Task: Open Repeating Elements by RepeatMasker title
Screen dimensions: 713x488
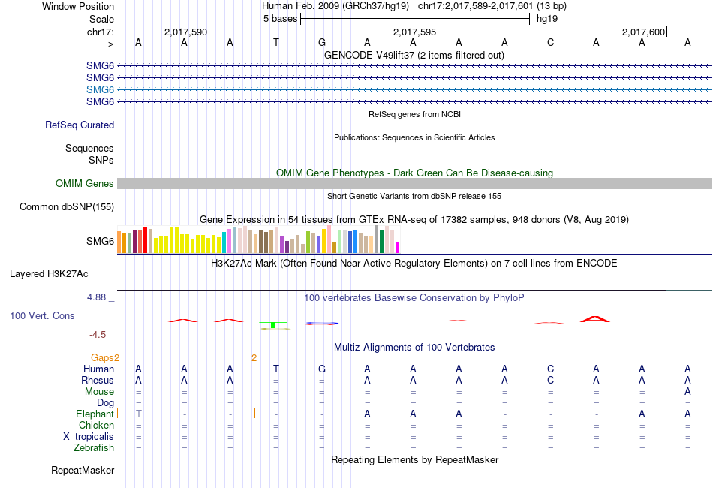Action: (414, 460)
